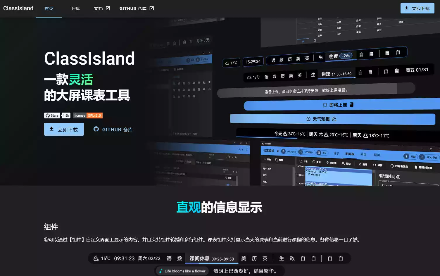Open the 下载 navigation tab
The height and width of the screenshot is (276, 440).
[75, 8]
